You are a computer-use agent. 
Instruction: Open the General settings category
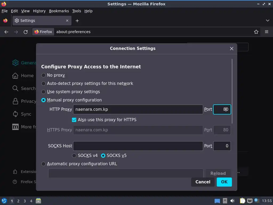click(x=24, y=63)
